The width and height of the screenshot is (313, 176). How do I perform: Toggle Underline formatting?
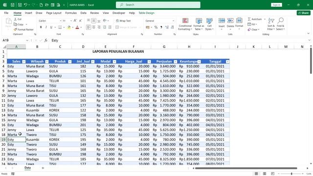click(x=51, y=27)
